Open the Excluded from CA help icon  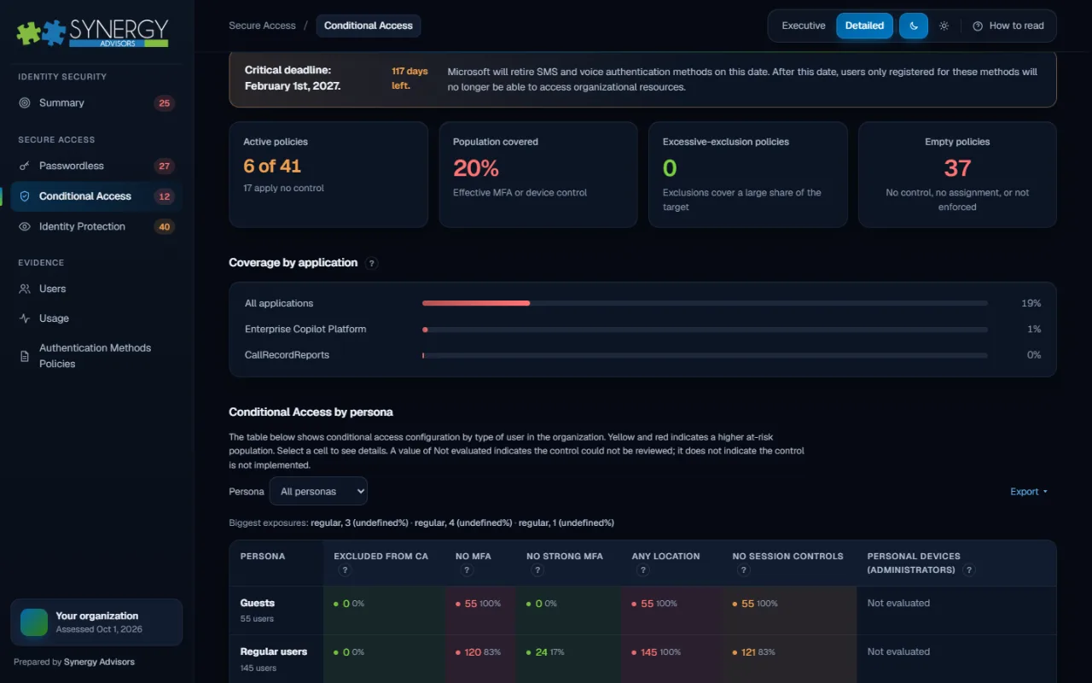[x=345, y=570]
